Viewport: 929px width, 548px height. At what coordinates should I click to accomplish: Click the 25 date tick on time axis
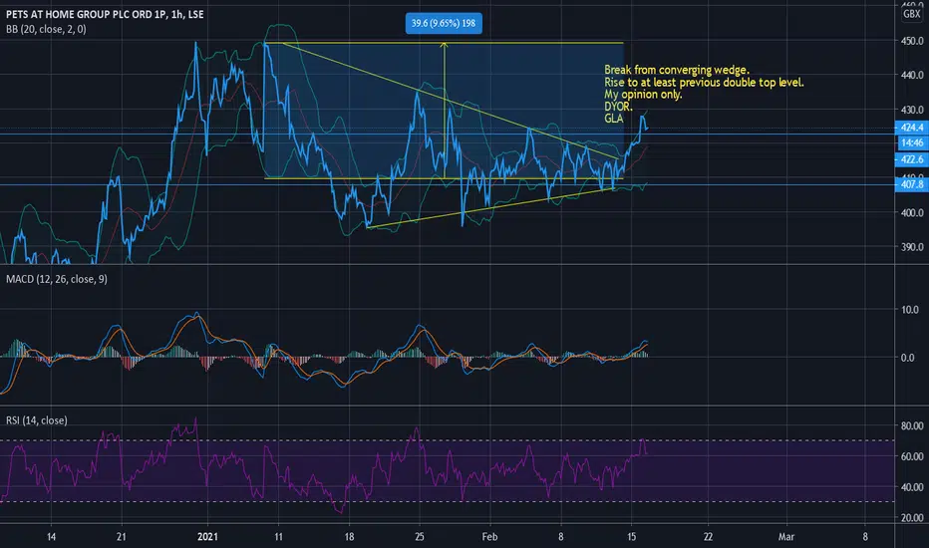click(x=420, y=537)
